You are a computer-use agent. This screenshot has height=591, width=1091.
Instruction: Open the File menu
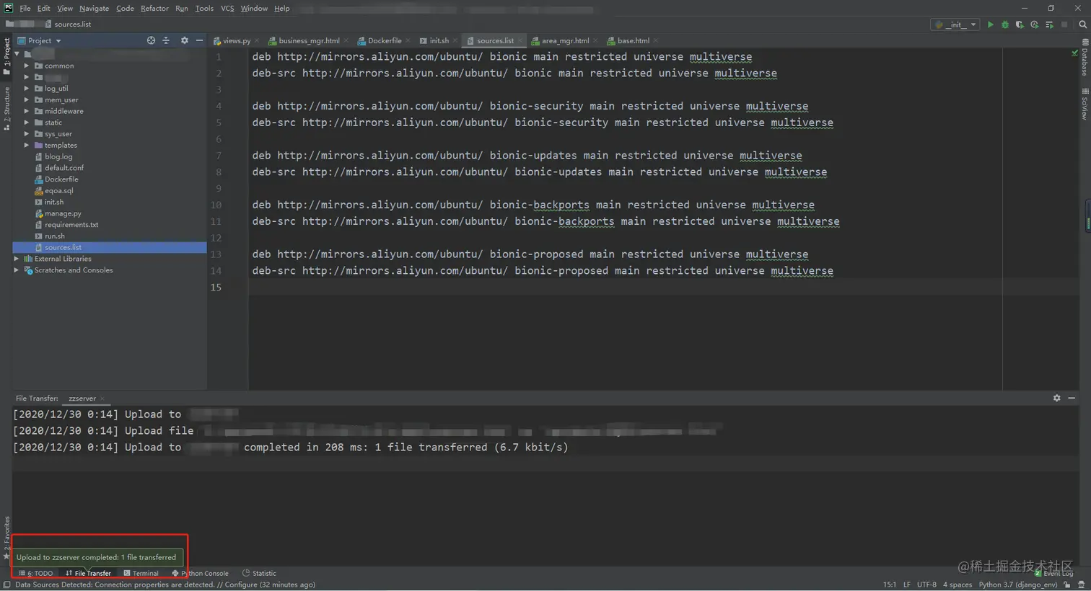pyautogui.click(x=25, y=9)
